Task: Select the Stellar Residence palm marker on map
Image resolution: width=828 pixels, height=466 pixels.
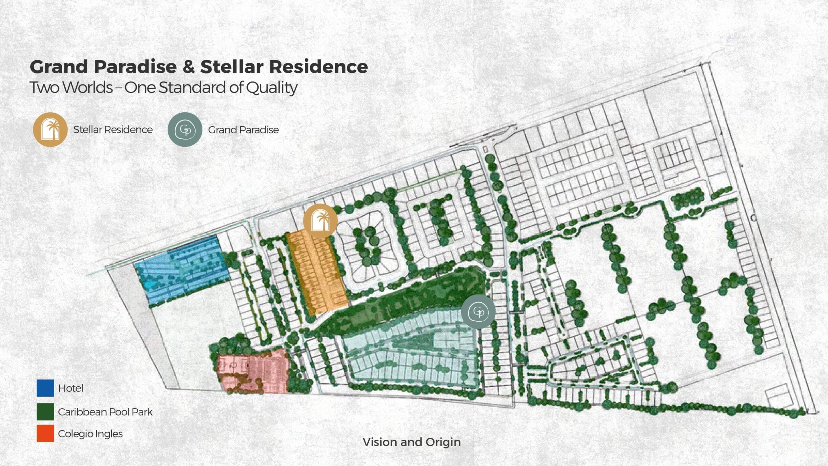Action: [320, 221]
